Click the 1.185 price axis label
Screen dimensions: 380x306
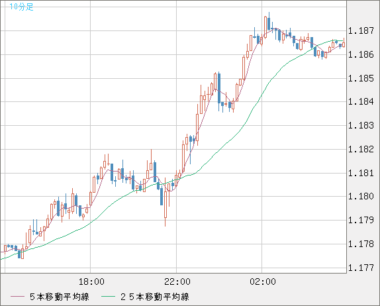tap(361, 78)
